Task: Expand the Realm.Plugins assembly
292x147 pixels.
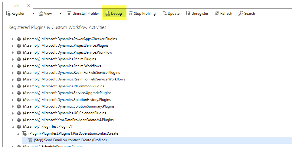Action: click(x=13, y=59)
